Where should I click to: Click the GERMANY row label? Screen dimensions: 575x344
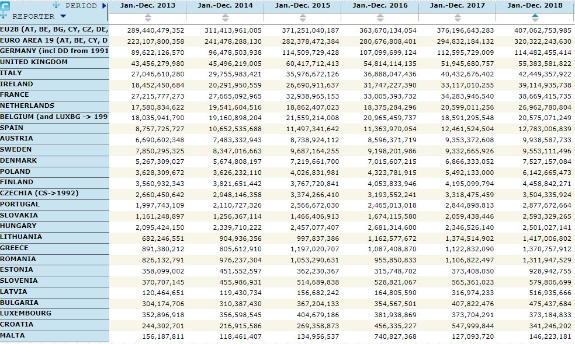(x=54, y=51)
